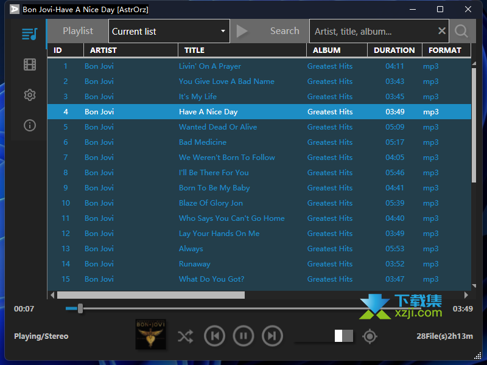This screenshot has height=365, width=487.
Task: Open the video panel film icon
Action: point(30,64)
